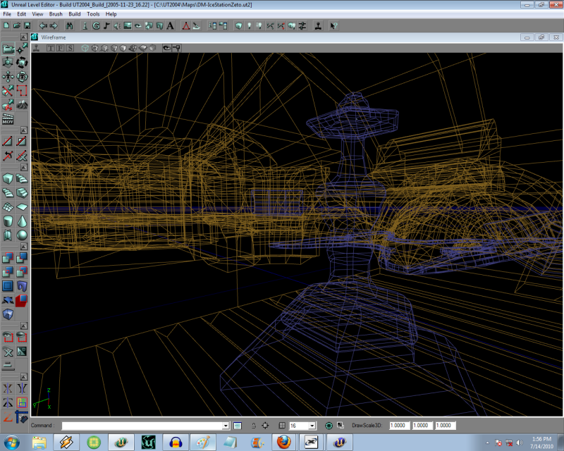Open Firefox from the taskbar
Screen dimensions: 564x451
tap(283, 442)
